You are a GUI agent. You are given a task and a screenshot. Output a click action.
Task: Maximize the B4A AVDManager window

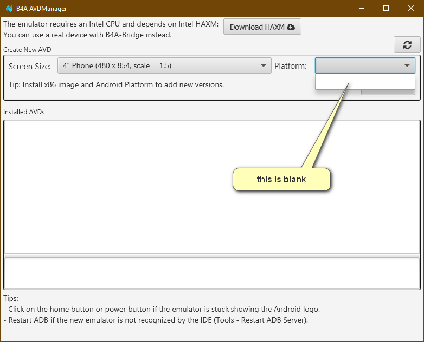[386, 8]
